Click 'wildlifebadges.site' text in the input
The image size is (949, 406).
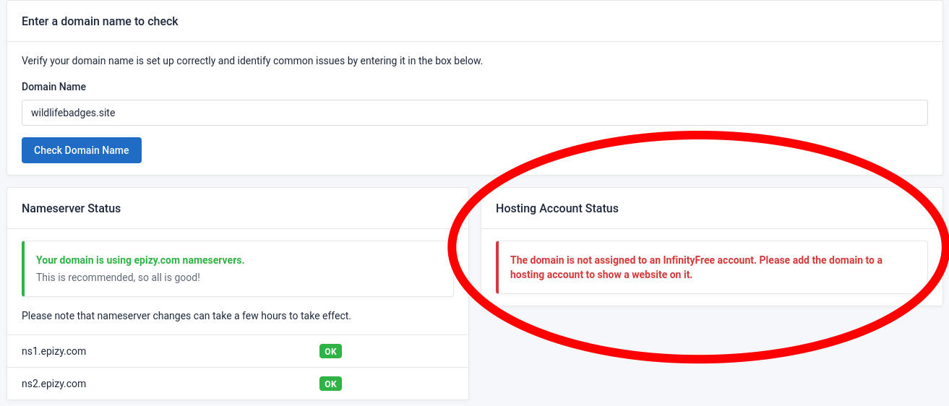pos(73,113)
